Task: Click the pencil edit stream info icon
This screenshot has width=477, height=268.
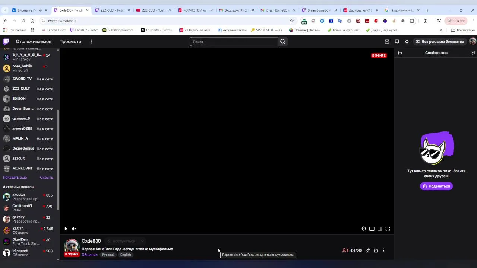Action: point(368,251)
